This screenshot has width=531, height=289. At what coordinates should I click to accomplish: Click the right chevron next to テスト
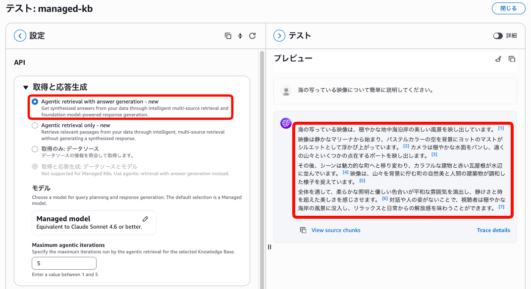[279, 36]
